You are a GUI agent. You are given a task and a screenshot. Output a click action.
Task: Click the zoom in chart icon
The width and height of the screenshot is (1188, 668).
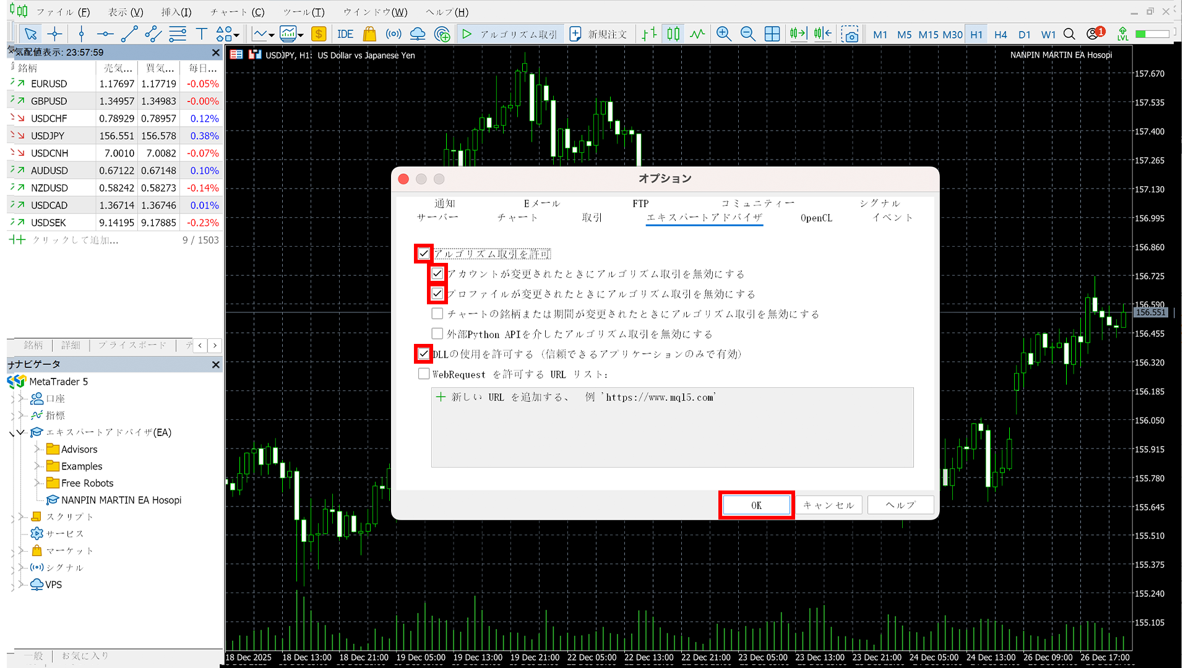click(x=723, y=34)
